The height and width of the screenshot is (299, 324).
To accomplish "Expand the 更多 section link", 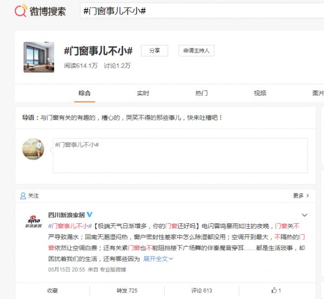I will 301,196.
